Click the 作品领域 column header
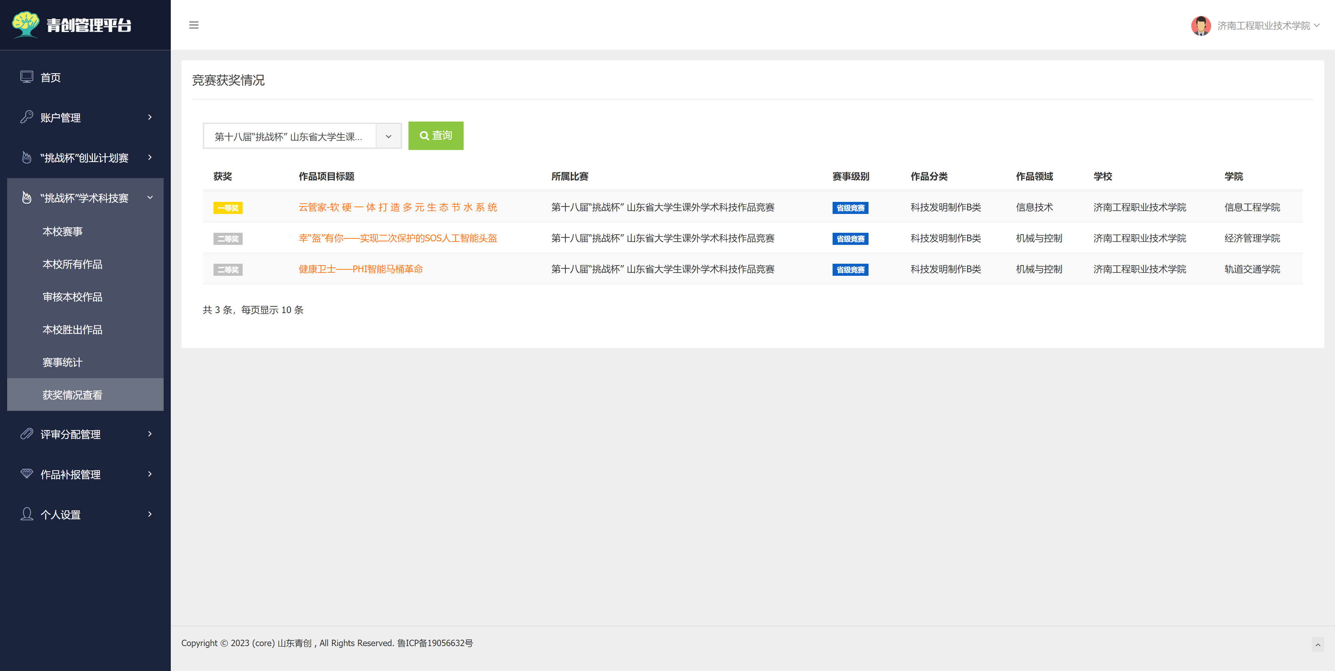This screenshot has width=1335, height=671. click(1034, 177)
